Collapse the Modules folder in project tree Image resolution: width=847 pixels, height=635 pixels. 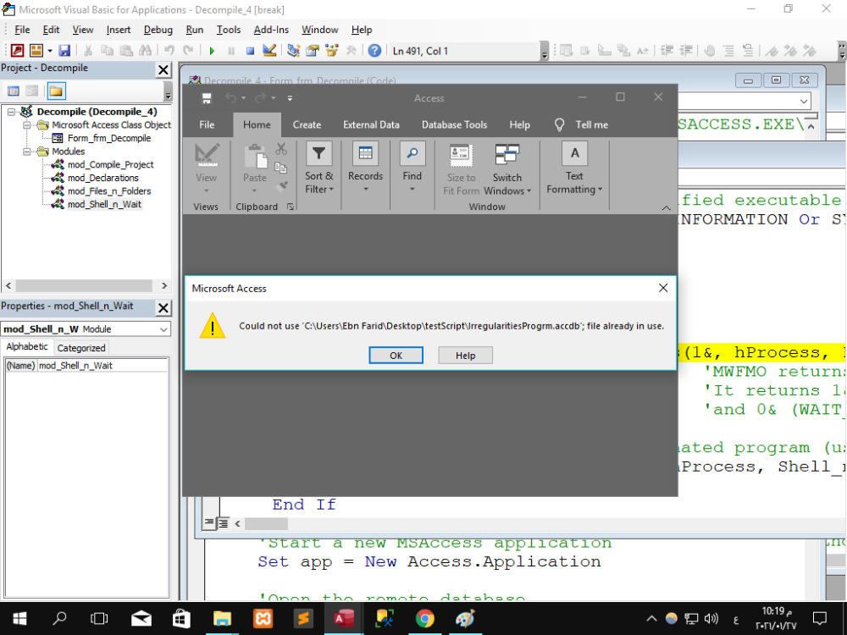tap(26, 152)
